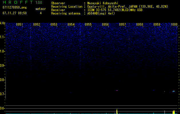Click the 0958 time marker
Viewport: 180px width, 114px height.
point(140,25)
